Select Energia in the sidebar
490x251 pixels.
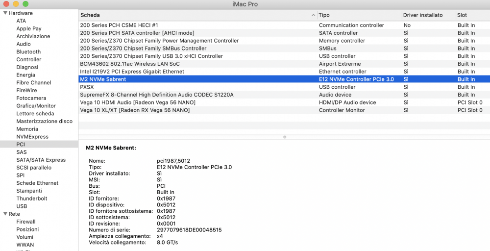(x=25, y=75)
